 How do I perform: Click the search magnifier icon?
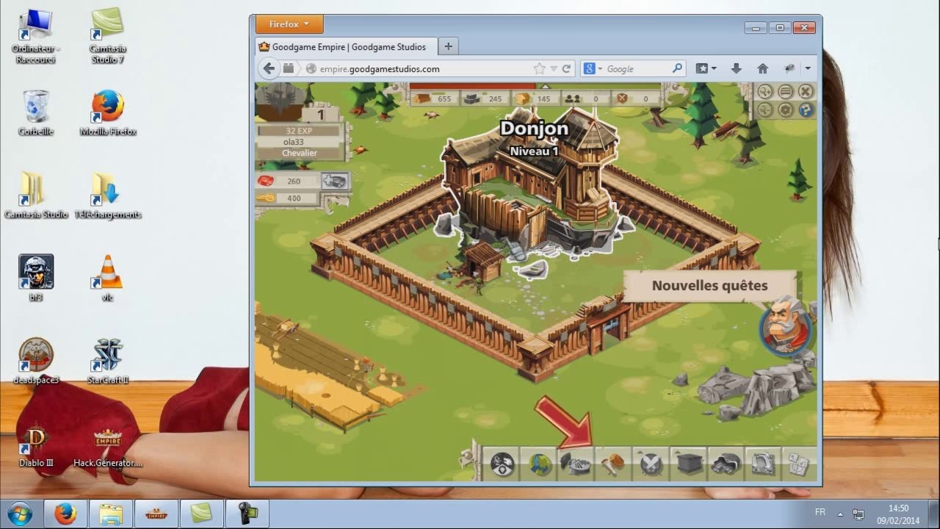coord(677,68)
